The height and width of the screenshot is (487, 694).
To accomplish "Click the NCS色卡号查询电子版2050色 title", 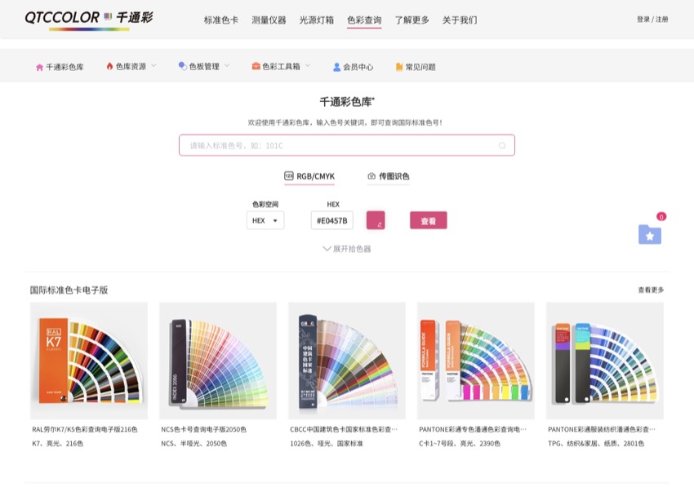I will point(203,429).
